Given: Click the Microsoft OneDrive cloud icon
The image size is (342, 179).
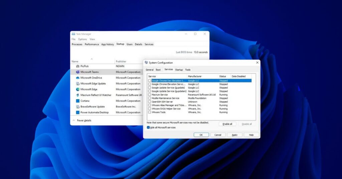Looking at the screenshot, I should pos(77,77).
